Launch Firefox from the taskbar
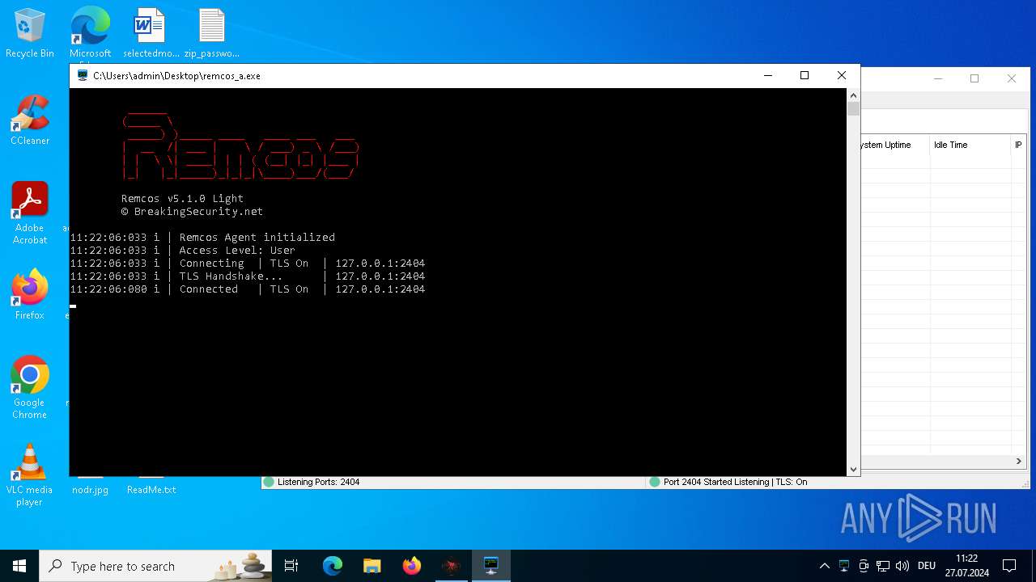Image resolution: width=1036 pixels, height=582 pixels. pos(411,566)
